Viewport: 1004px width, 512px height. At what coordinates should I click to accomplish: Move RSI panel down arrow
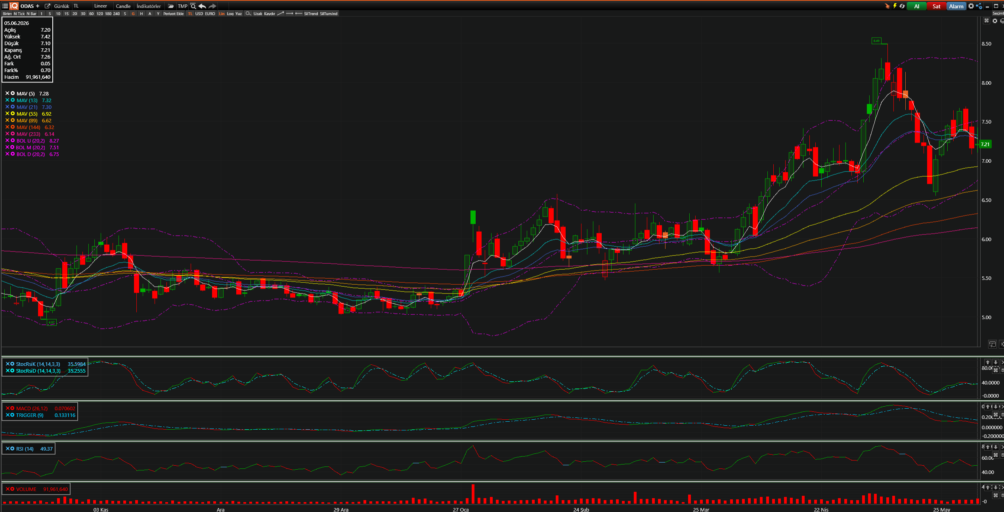pyautogui.click(x=995, y=447)
